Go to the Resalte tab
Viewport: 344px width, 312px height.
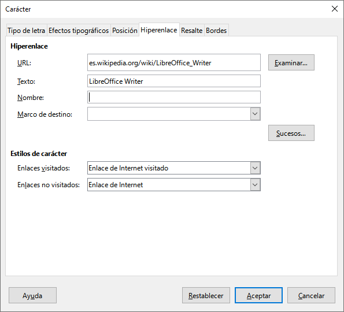click(x=192, y=30)
